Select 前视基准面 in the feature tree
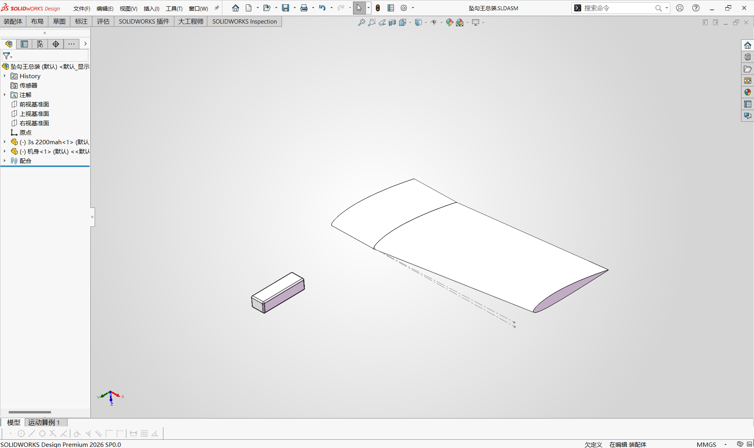 click(x=34, y=104)
